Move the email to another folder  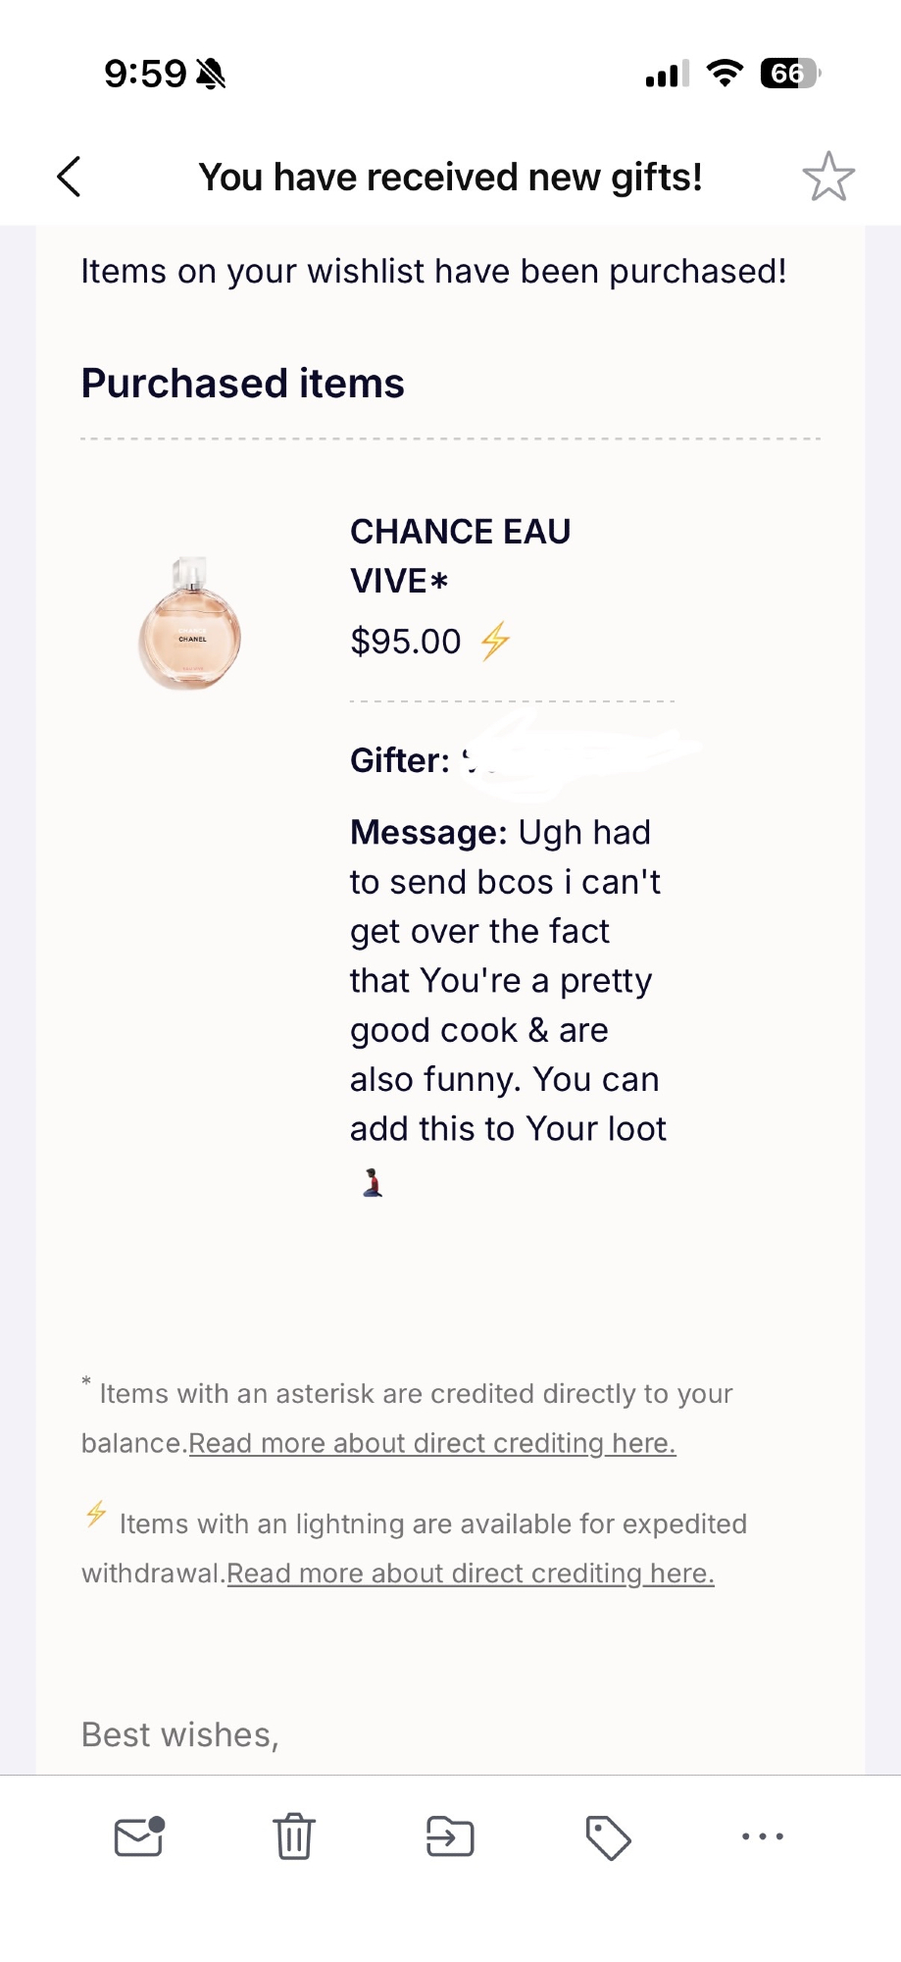450,1836
